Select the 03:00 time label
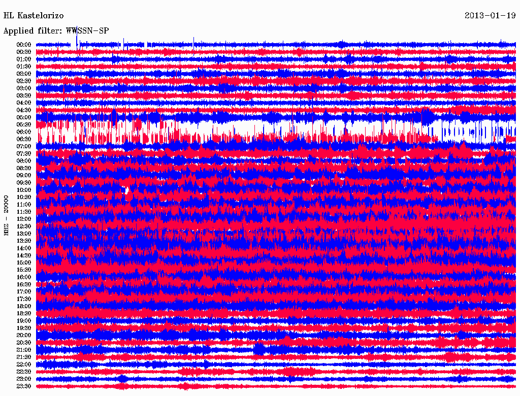 coord(24,88)
